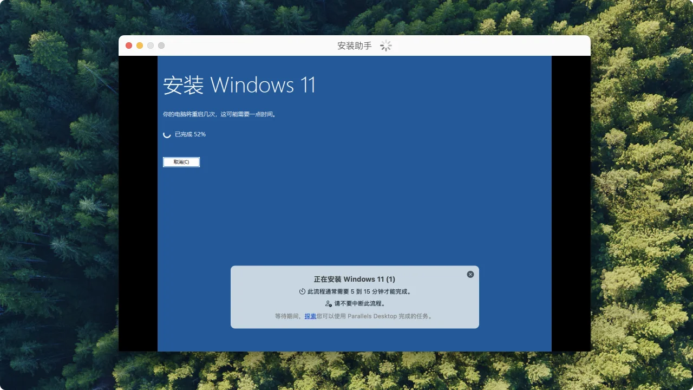The image size is (693, 390).
Task: Click the 你的电脑将重启几次 message text
Action: click(x=219, y=114)
